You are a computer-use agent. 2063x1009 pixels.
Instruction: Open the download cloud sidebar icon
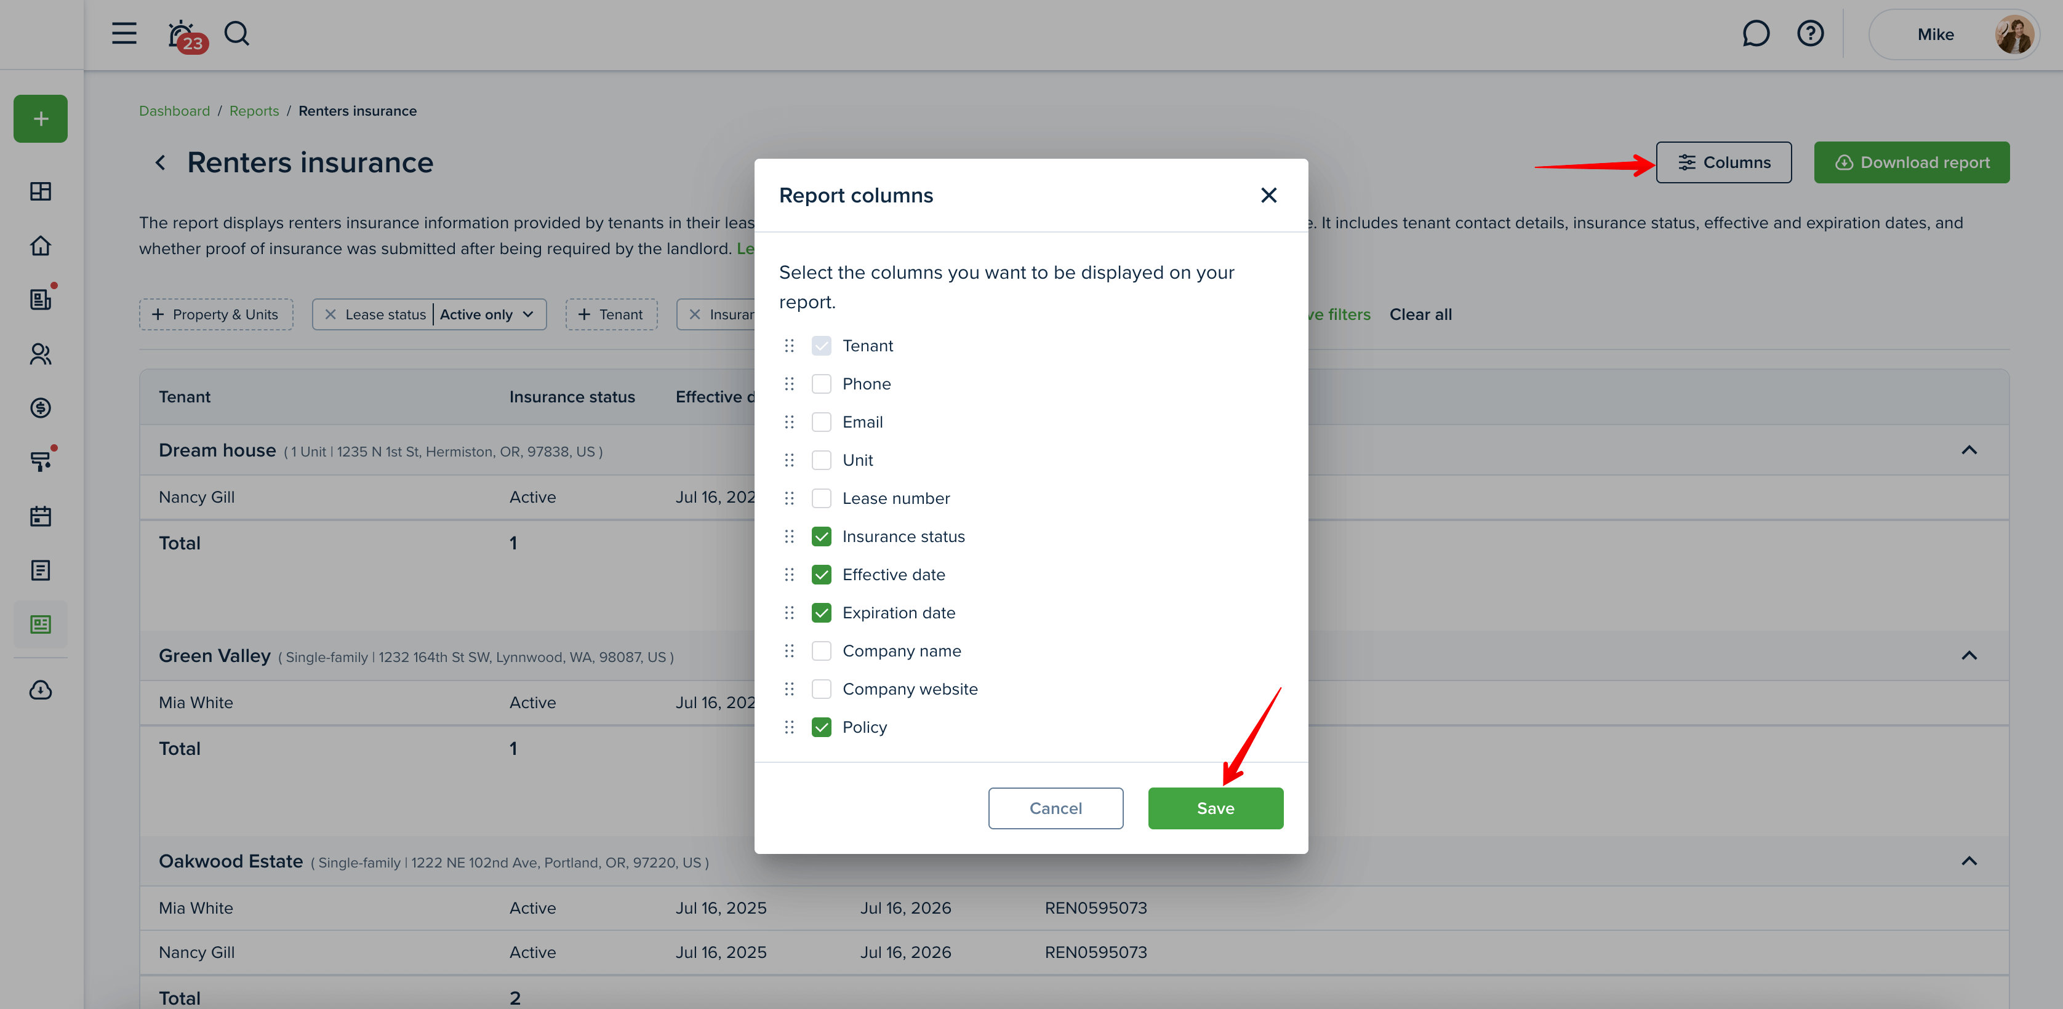pos(41,690)
